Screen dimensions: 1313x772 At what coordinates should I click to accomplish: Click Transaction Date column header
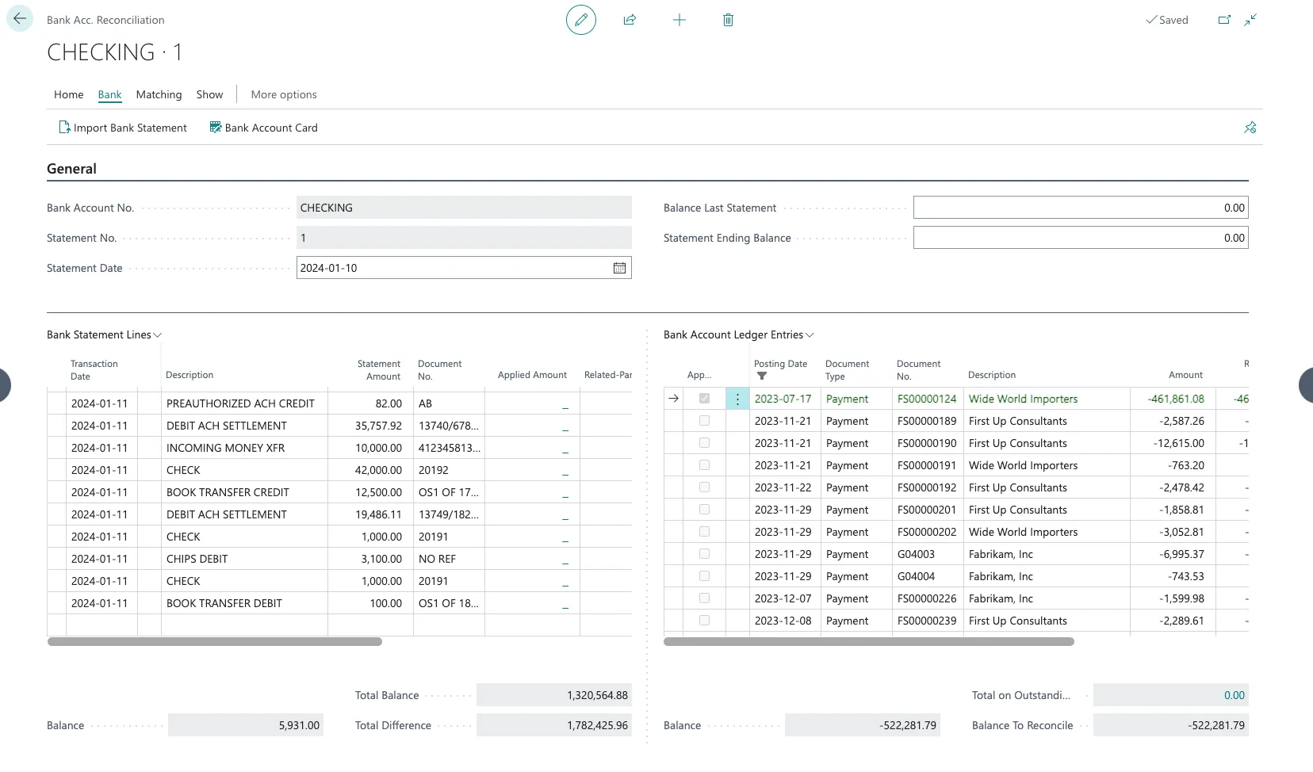(94, 370)
